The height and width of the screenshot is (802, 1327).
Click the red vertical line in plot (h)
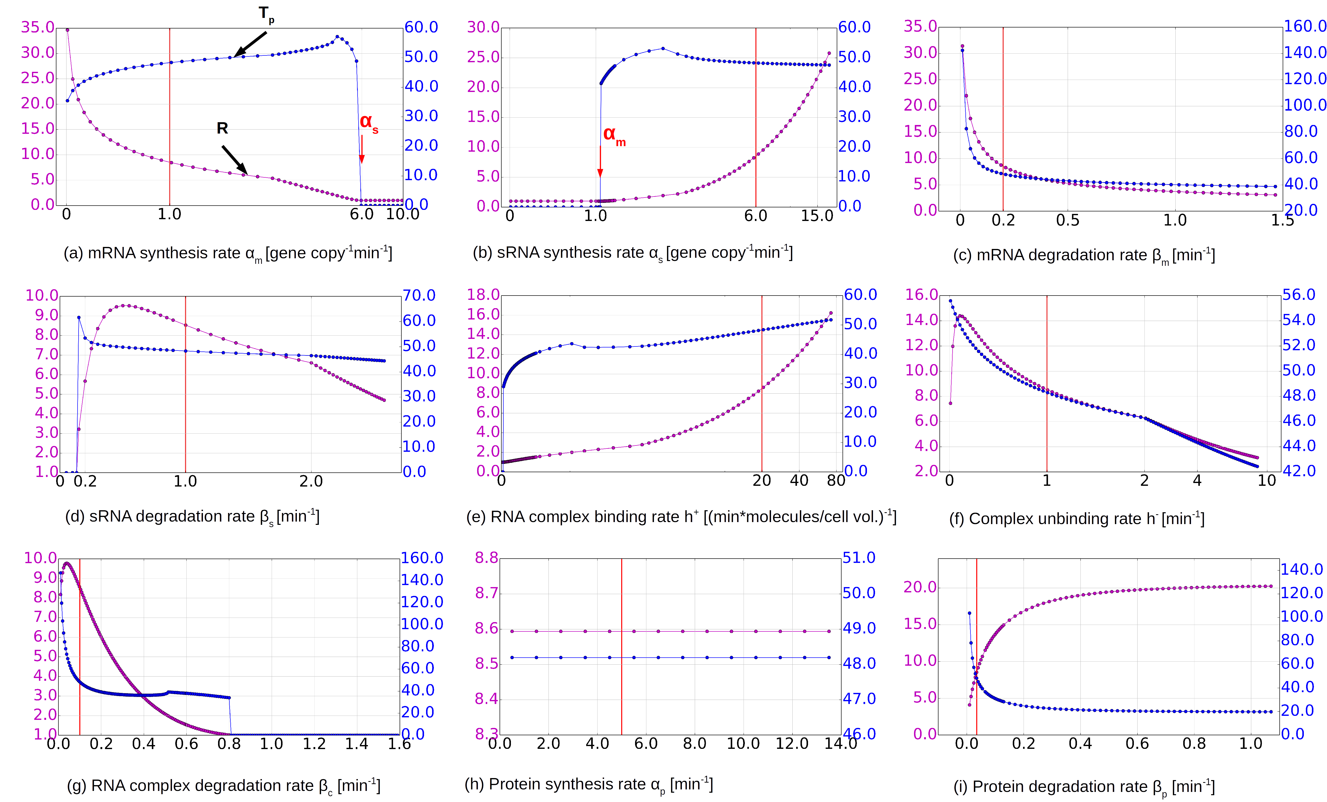click(621, 647)
